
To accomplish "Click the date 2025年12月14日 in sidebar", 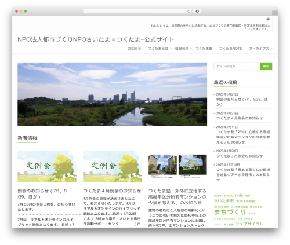I will (x=228, y=165).
